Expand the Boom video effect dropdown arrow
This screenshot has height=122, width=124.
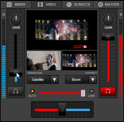coord(93,80)
